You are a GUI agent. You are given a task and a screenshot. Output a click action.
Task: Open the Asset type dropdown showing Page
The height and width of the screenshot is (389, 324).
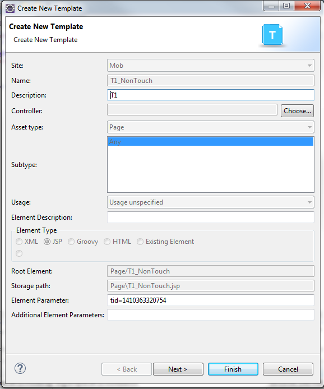(211, 127)
